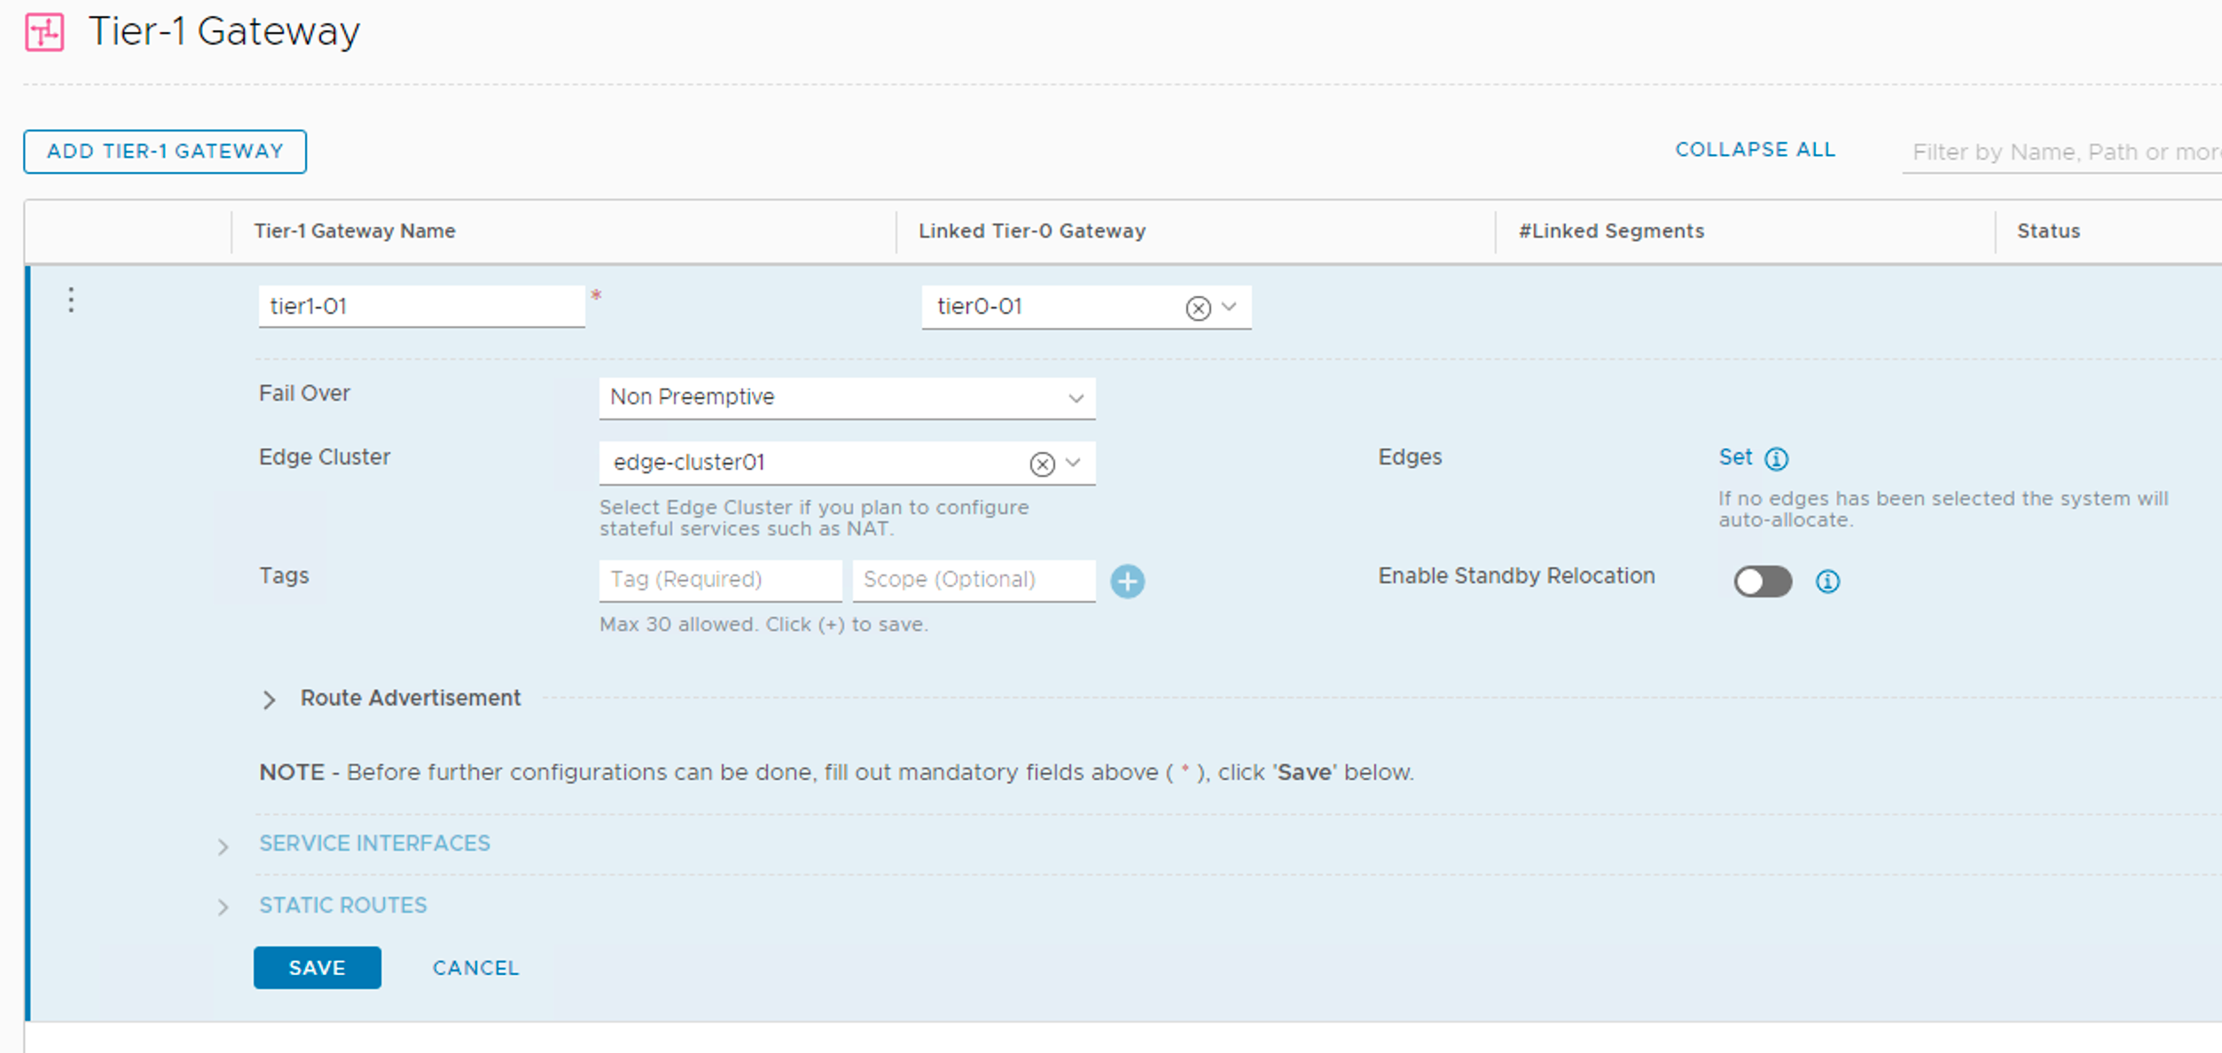Open the three-dot row actions menu
Screen dimensions: 2222x1053
[x=71, y=300]
